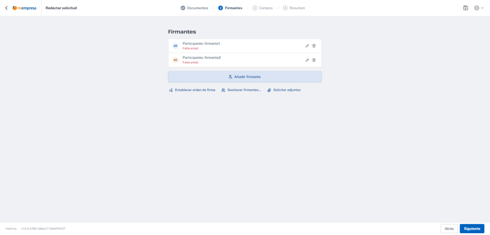The height and width of the screenshot is (235, 490).
Task: Select the Firmantes step
Action: pos(230,8)
